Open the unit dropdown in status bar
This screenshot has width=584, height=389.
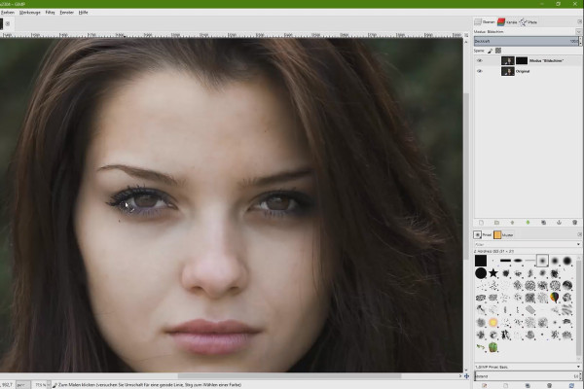23,385
